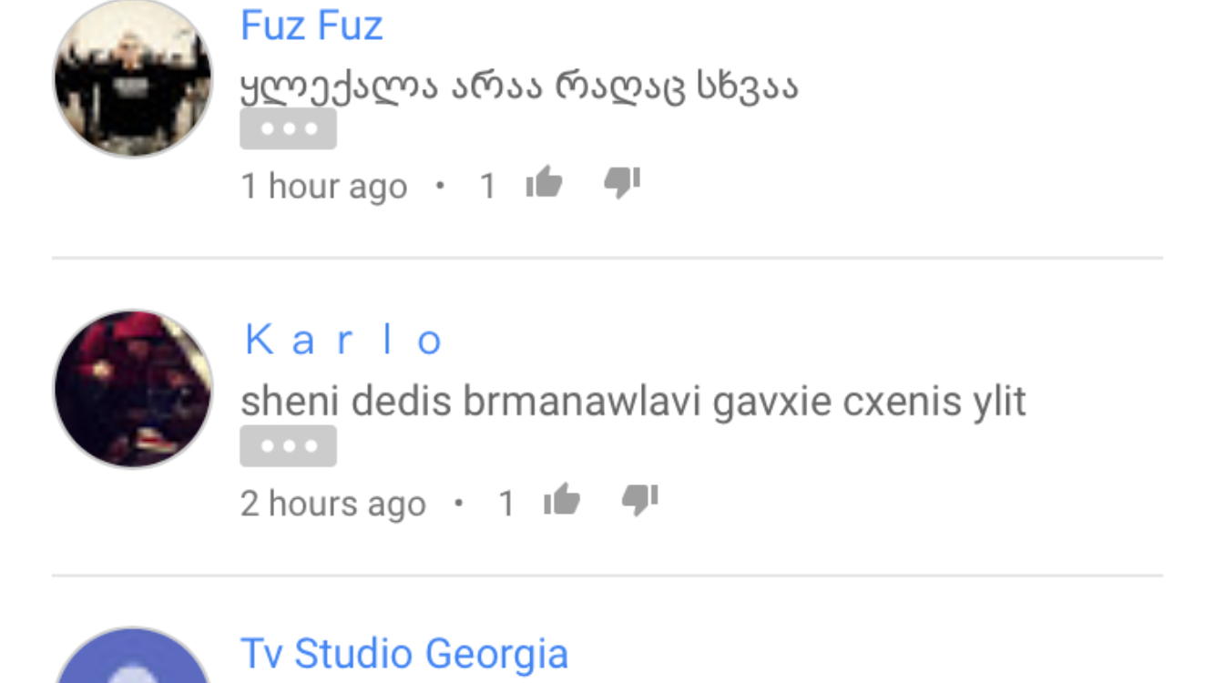Click the divider line below Karlo's comment

pos(607,575)
